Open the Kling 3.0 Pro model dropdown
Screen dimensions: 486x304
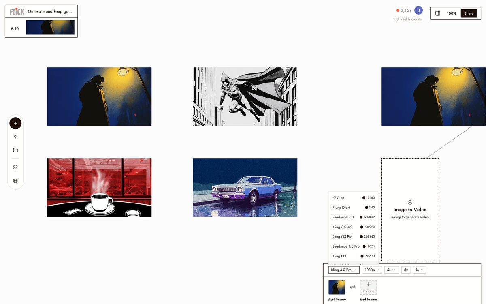click(x=344, y=270)
